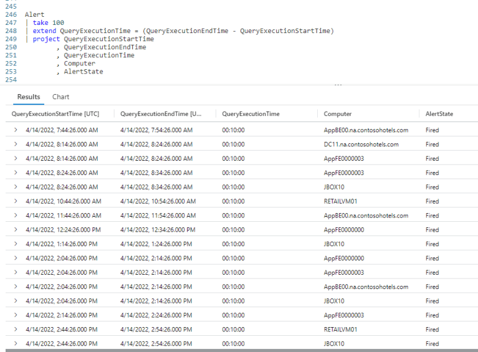Expand the last JBOX10 row at 2:44:26 PM
This screenshot has width=478, height=352.
16,343
